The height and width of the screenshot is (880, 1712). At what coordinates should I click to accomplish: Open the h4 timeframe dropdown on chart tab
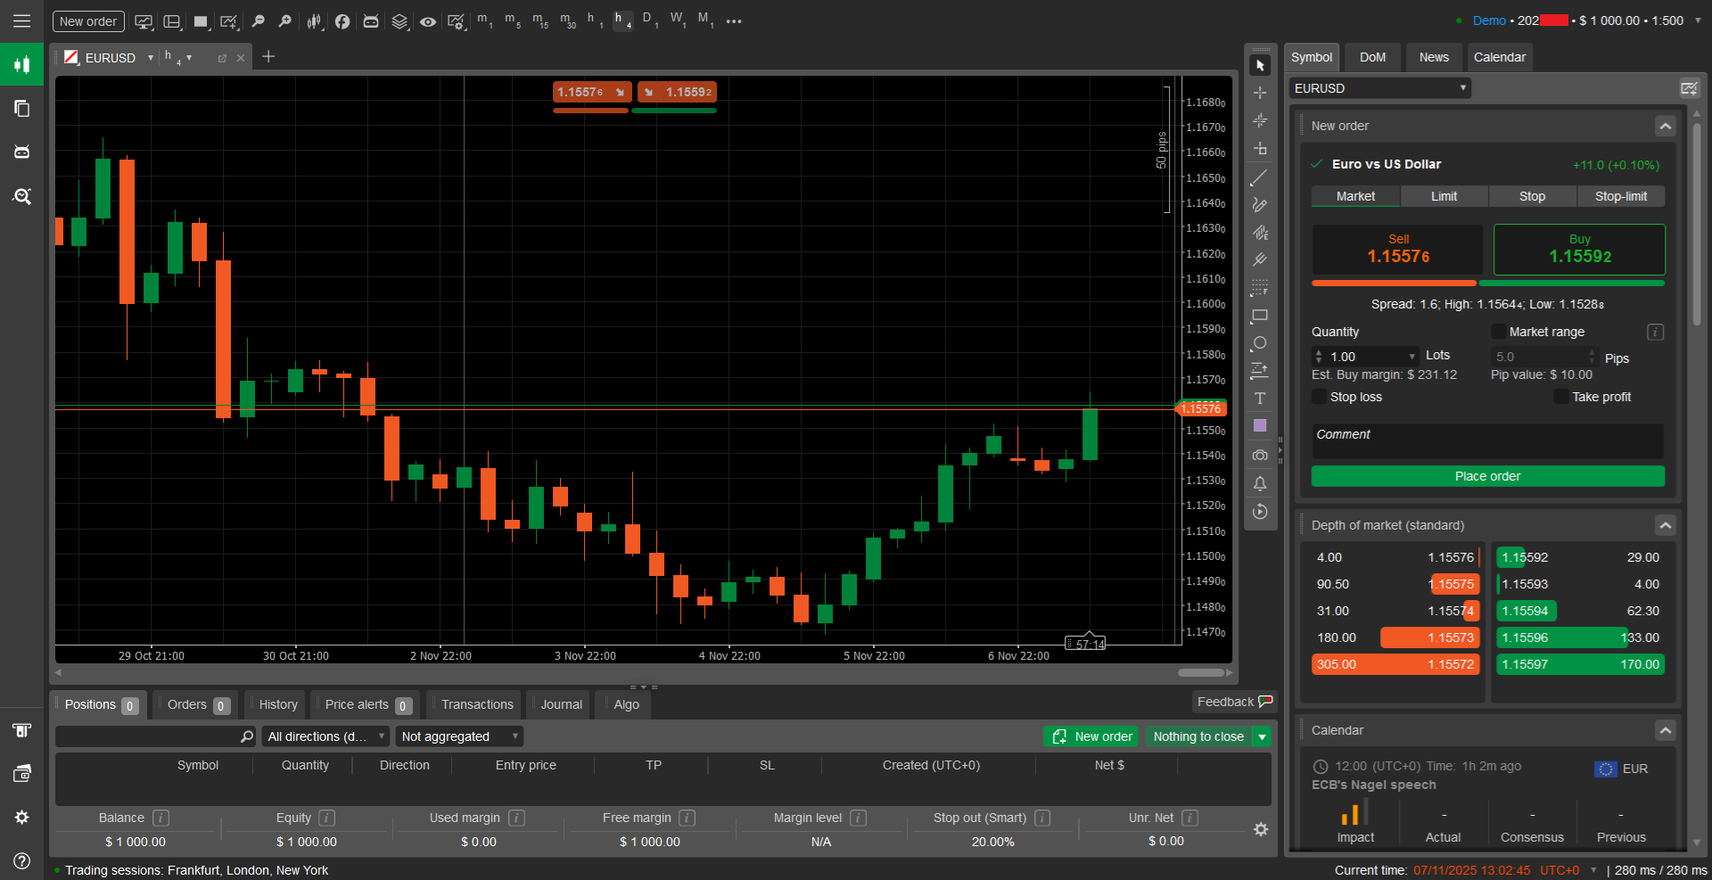189,57
